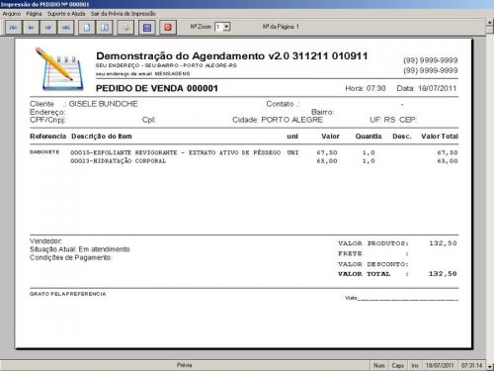Show two-page view icon

[105, 28]
